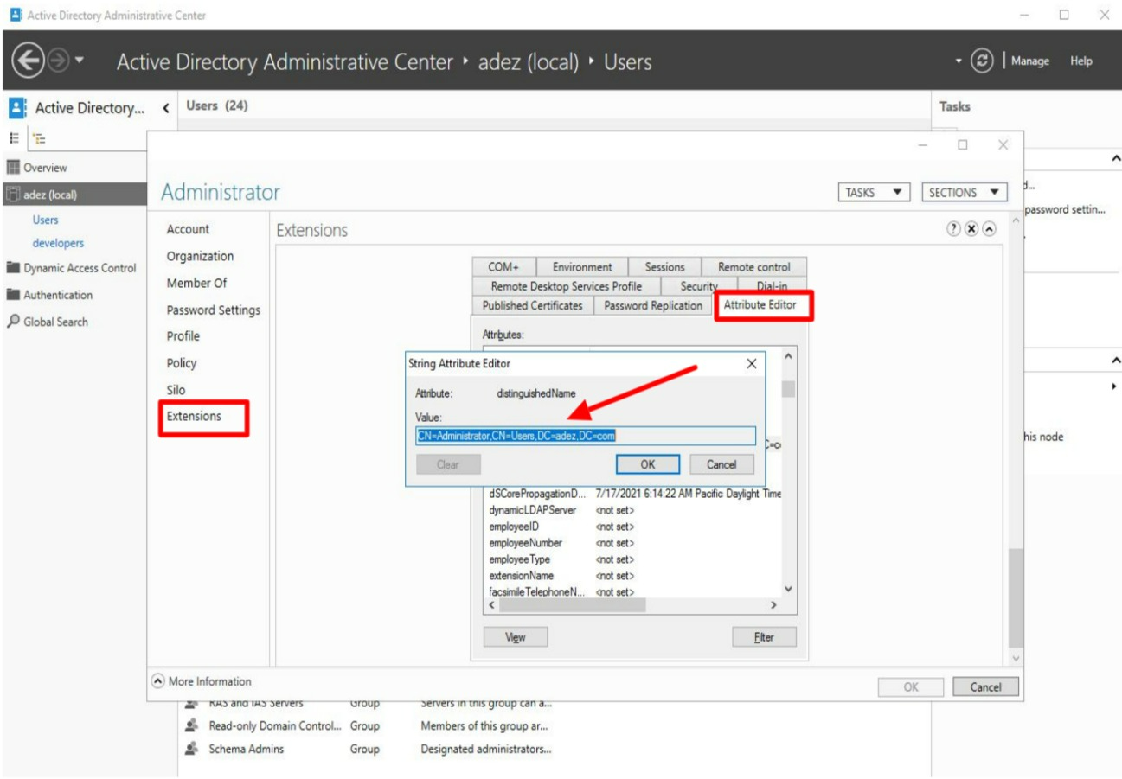Open the breadcrumb dropdown left of refresh icon
The height and width of the screenshot is (779, 1122).
960,61
